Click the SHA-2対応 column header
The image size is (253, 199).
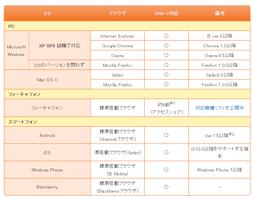point(166,13)
